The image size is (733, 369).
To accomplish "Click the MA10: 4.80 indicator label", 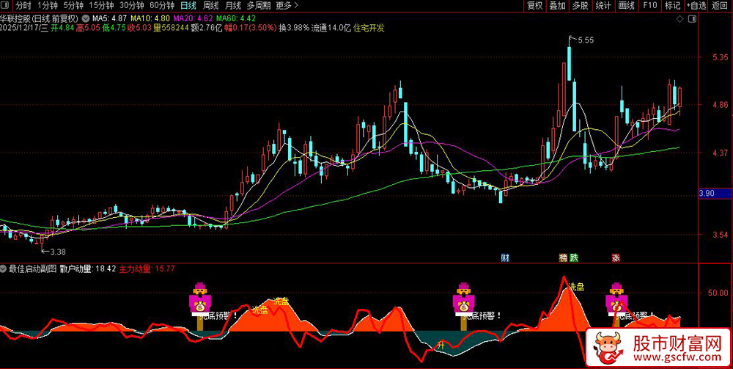I will [150, 19].
